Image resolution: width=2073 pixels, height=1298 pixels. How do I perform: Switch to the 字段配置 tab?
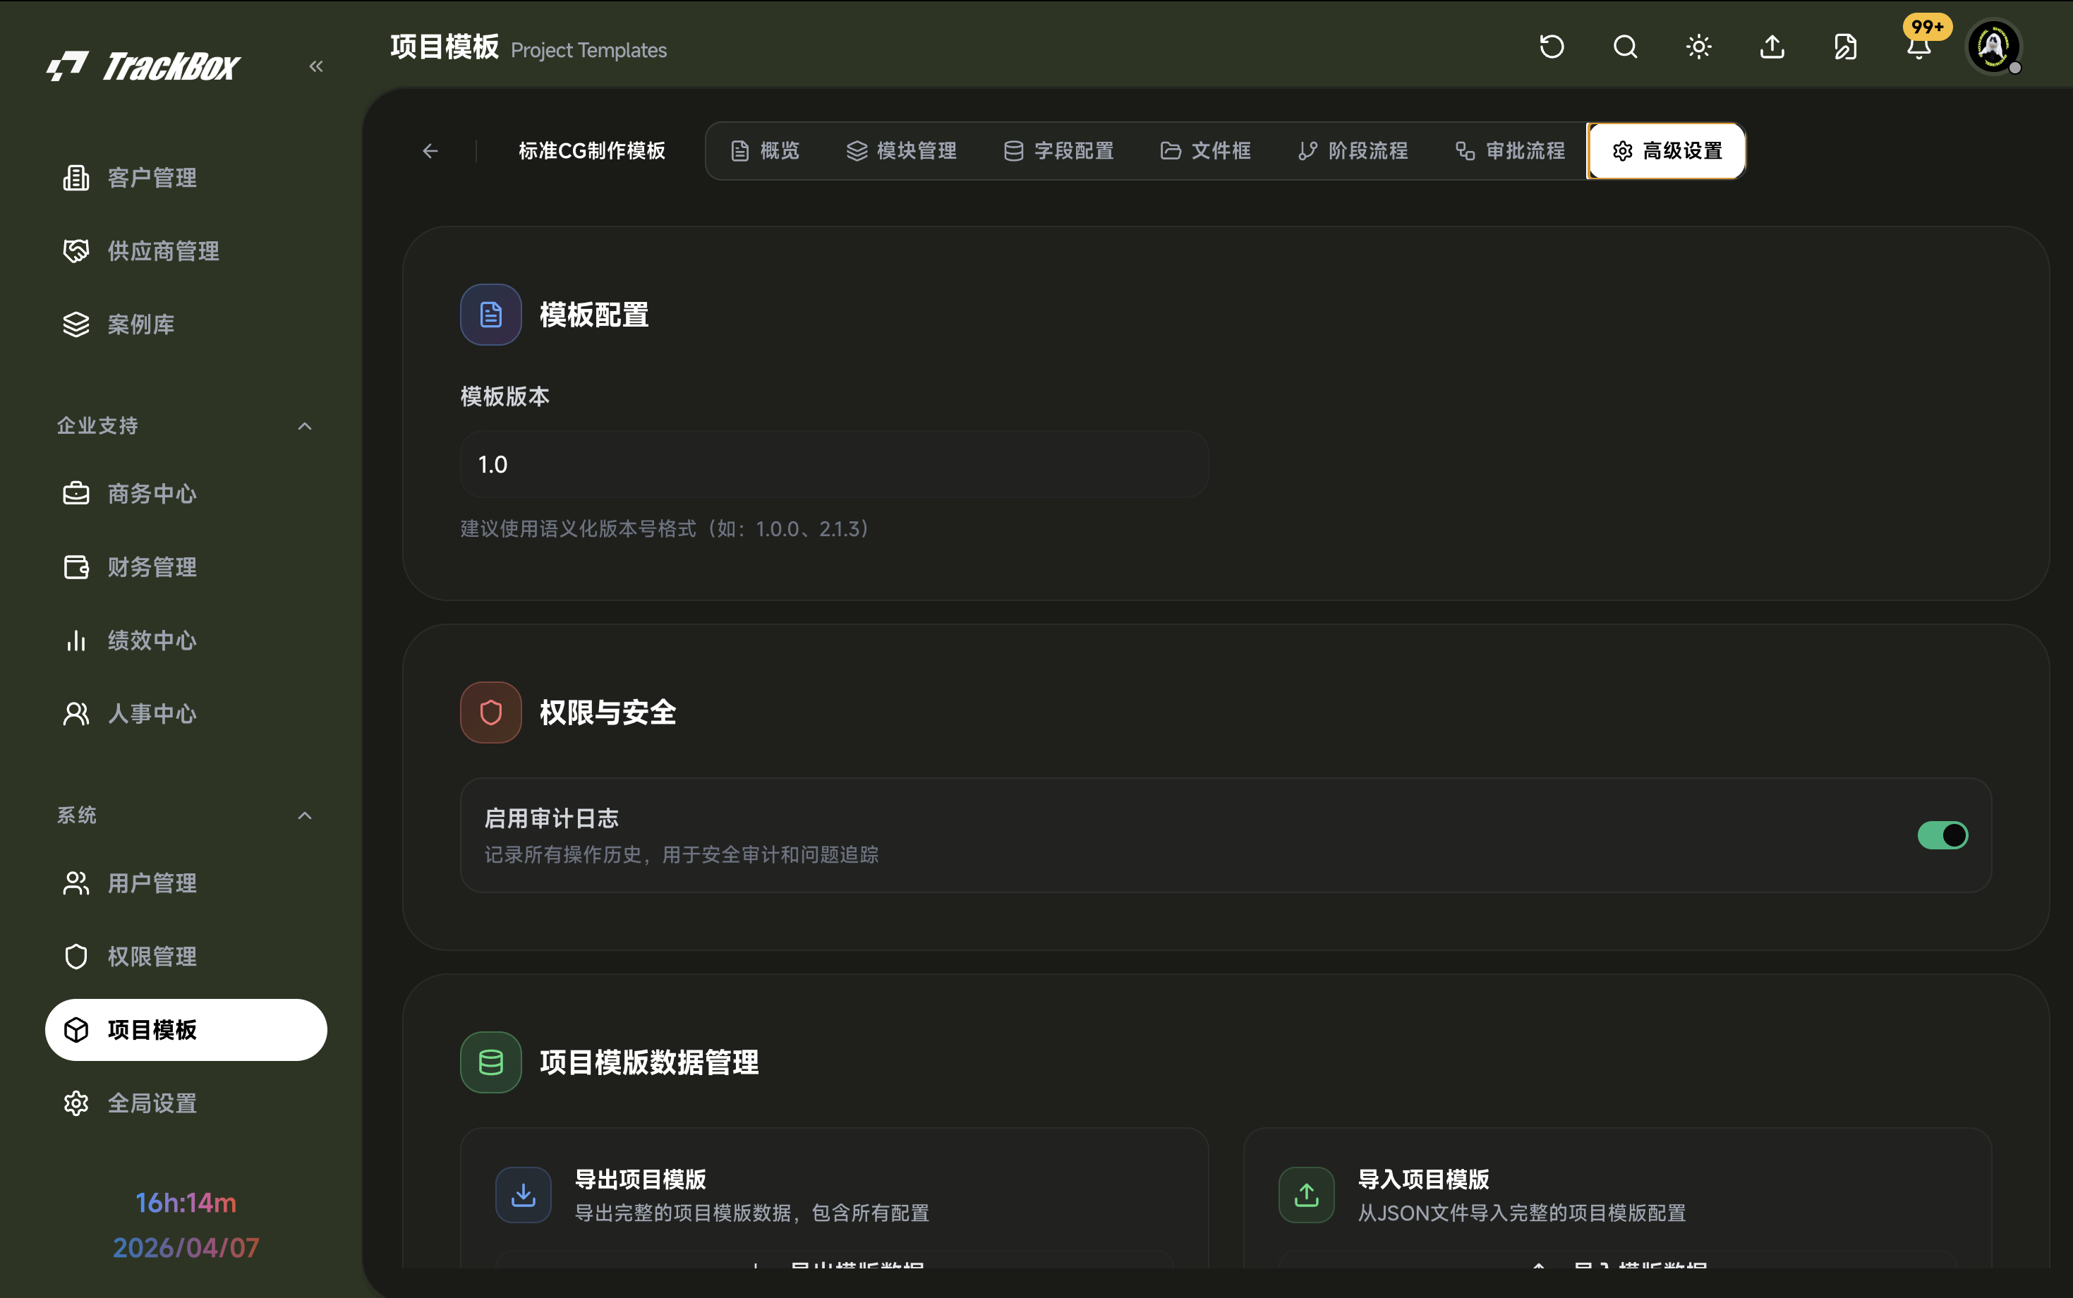pos(1058,151)
